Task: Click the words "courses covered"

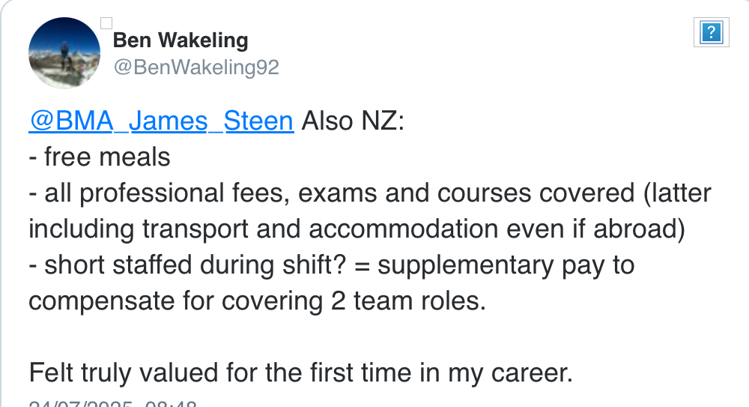Action: click(536, 193)
